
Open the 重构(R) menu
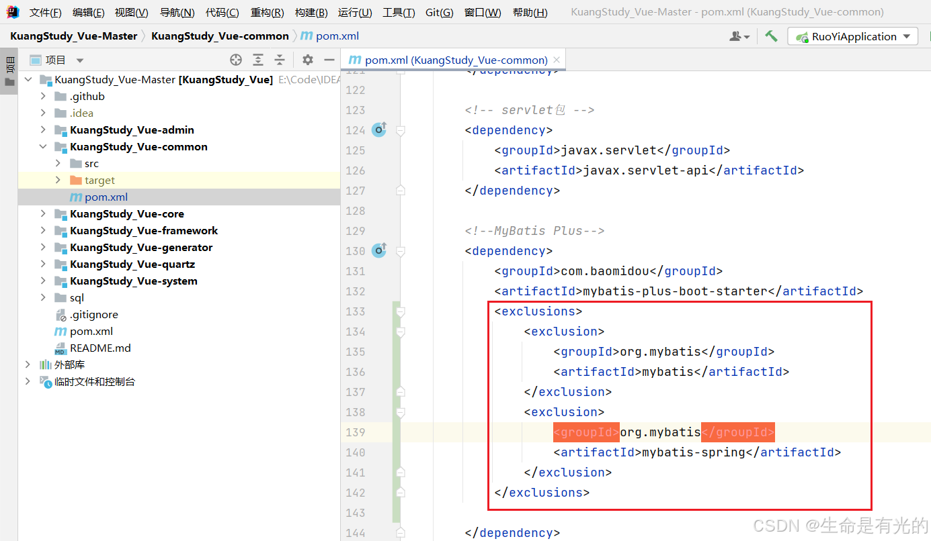coord(267,13)
